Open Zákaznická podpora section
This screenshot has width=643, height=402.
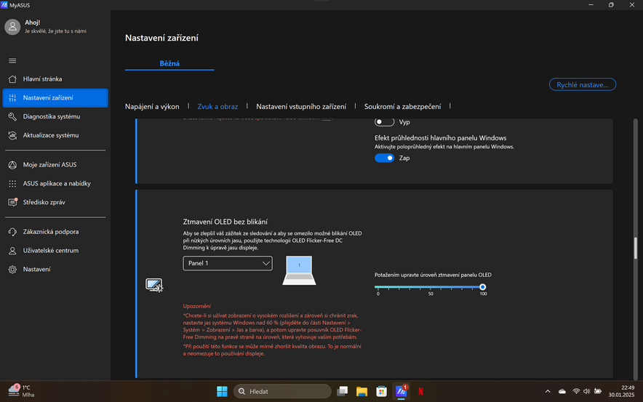[50, 232]
